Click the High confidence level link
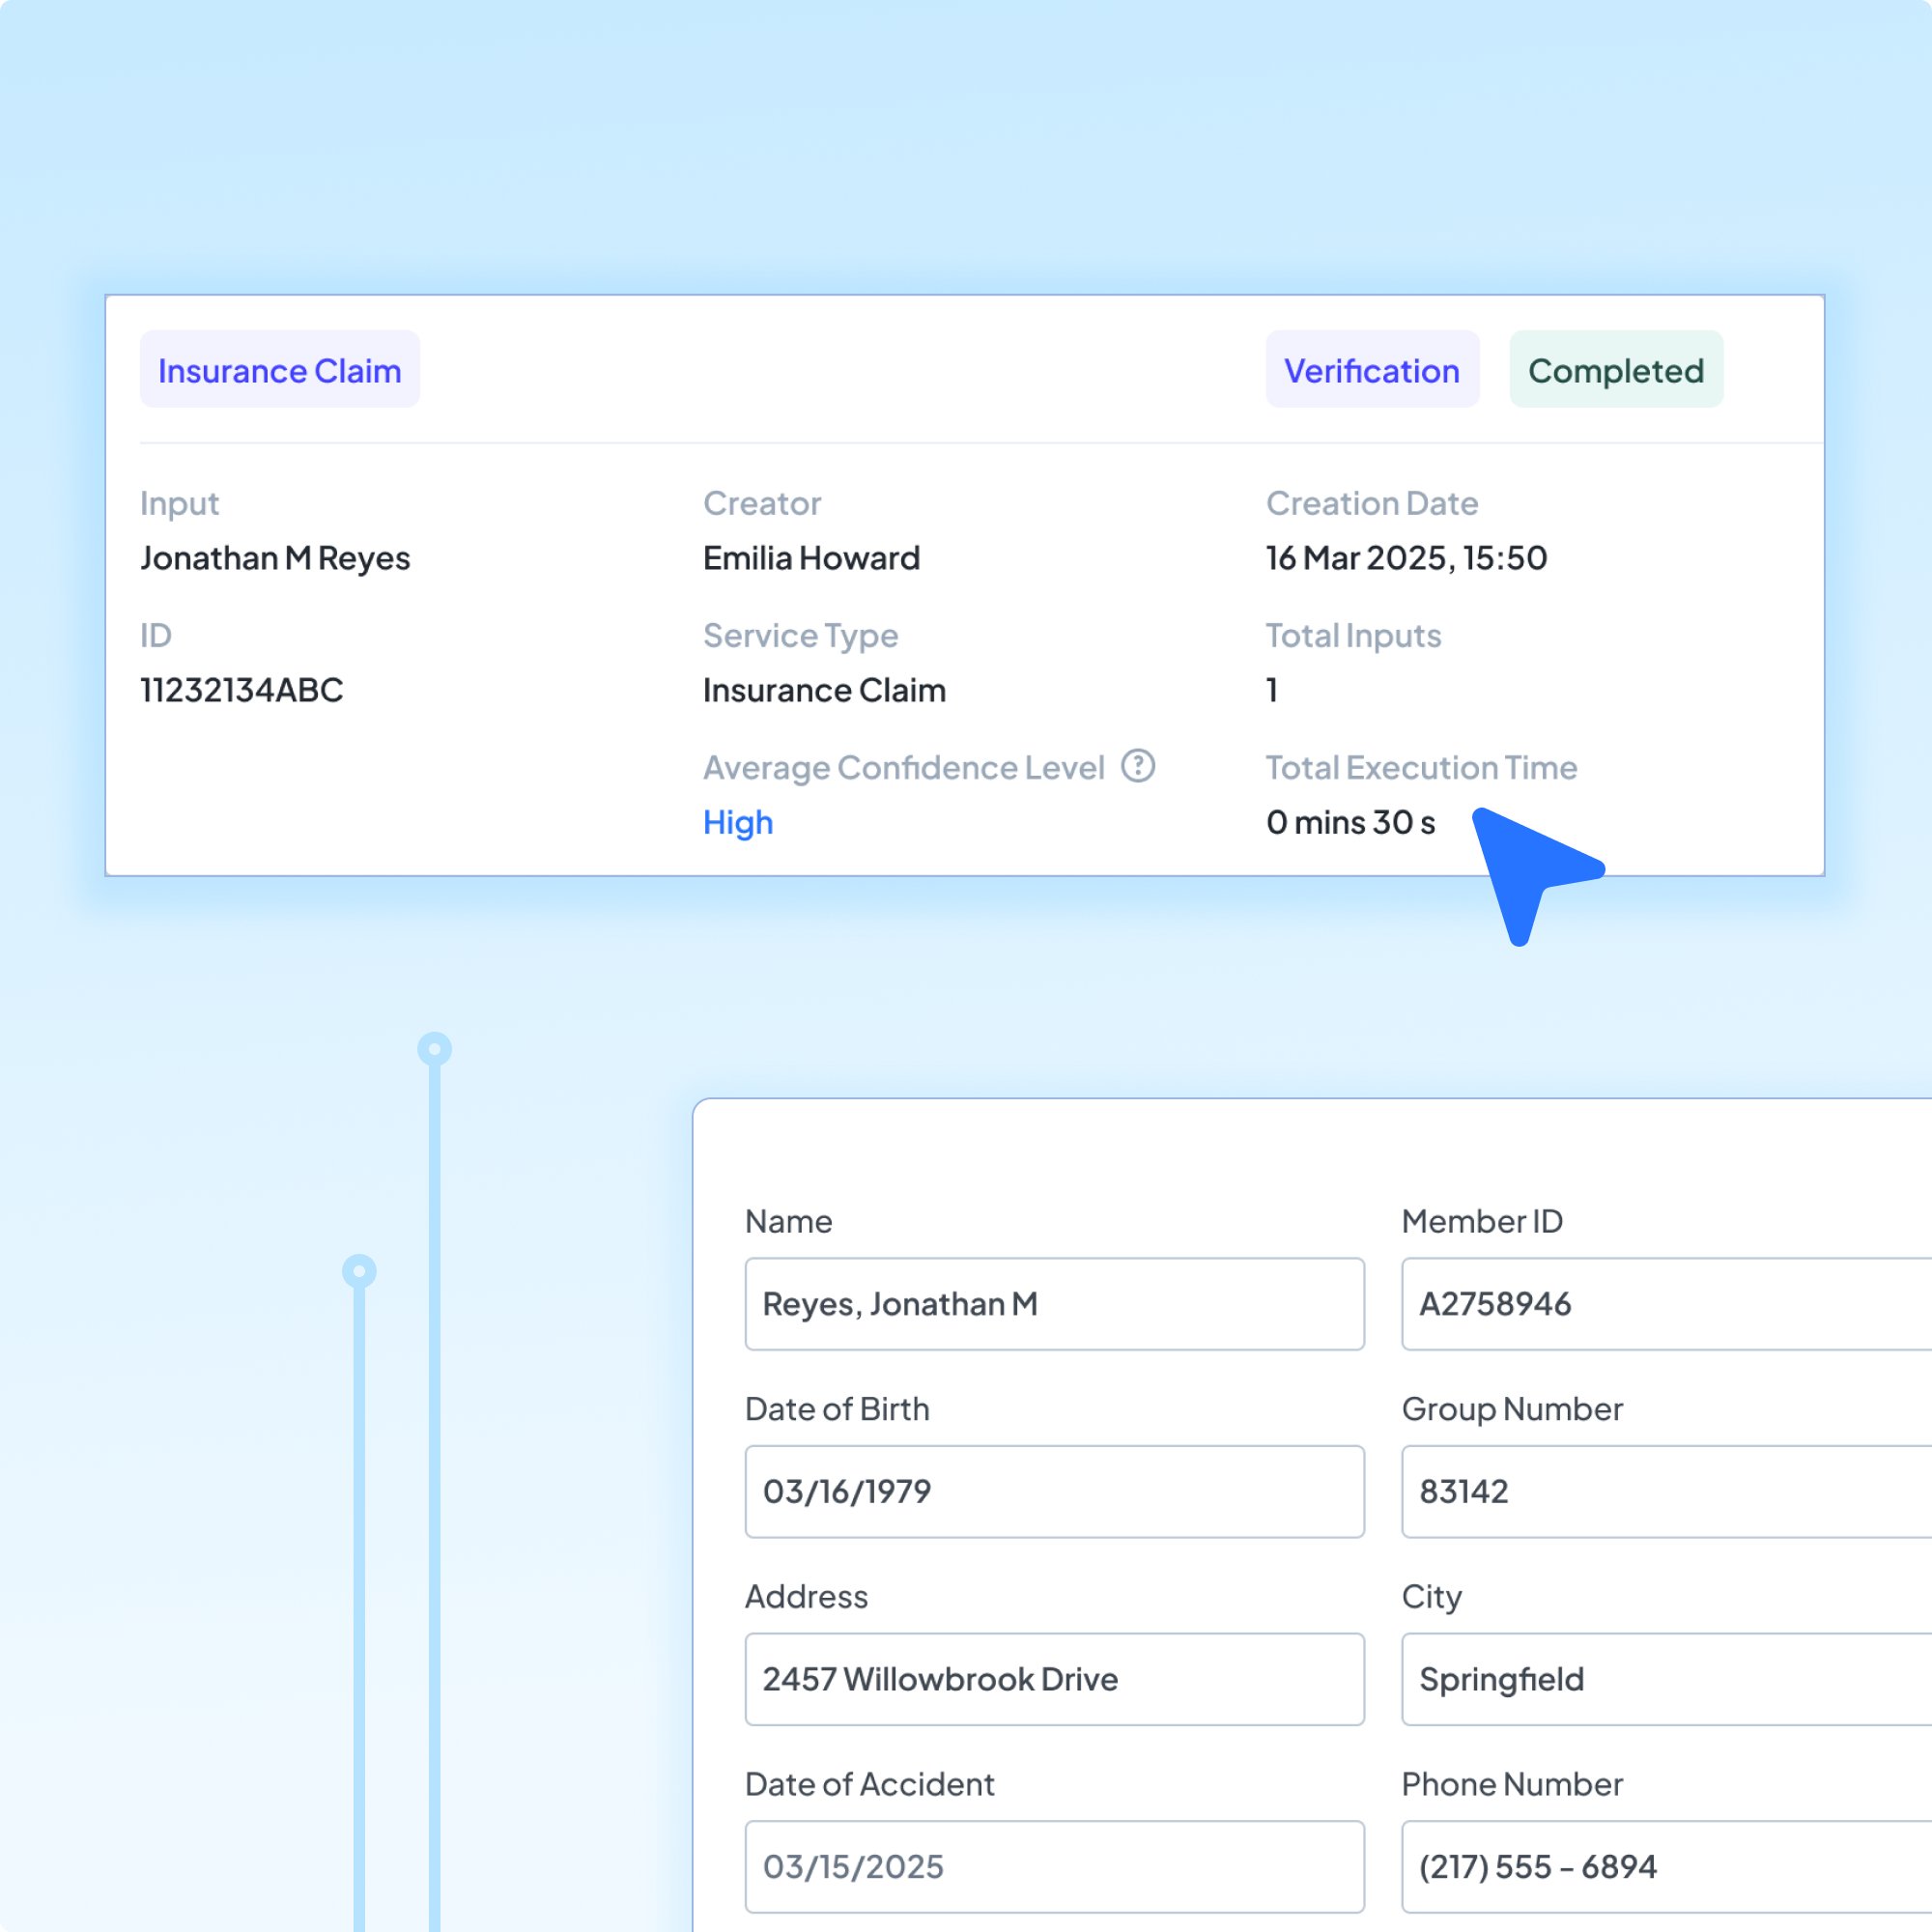1932x1932 pixels. [x=738, y=822]
